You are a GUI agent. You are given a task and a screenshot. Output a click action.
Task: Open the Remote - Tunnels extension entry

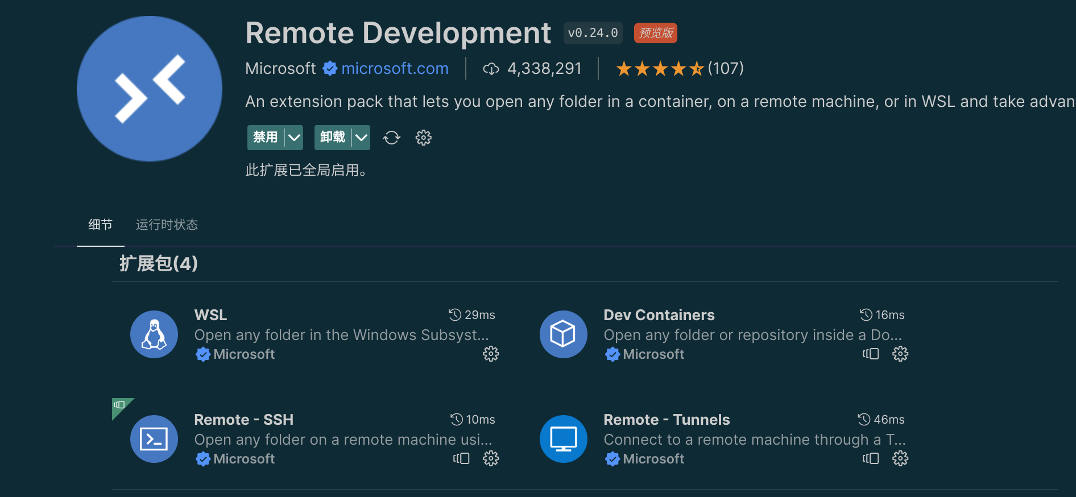click(x=667, y=420)
